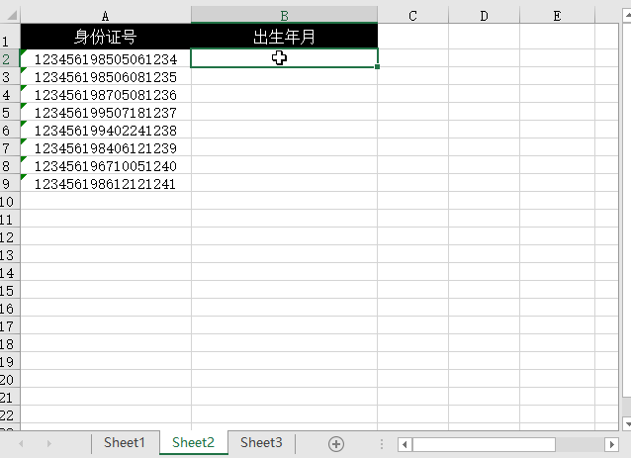
Task: Select row 18 header
Action: click(10, 343)
